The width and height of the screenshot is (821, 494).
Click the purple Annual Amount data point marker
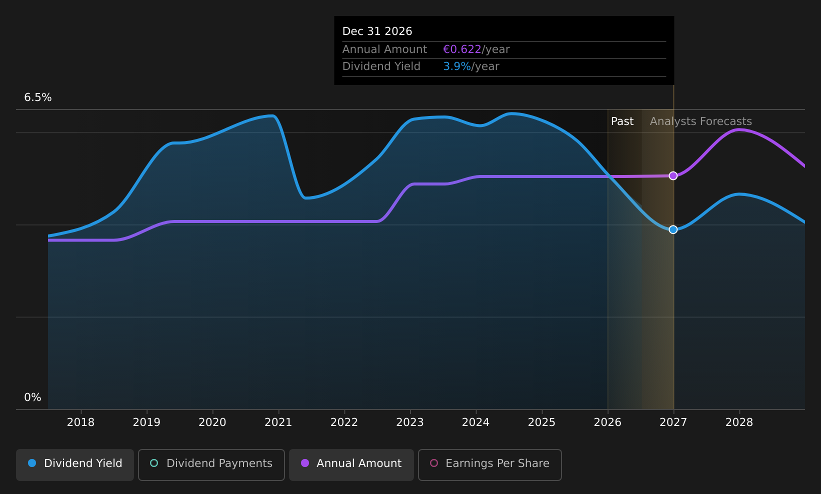(673, 175)
